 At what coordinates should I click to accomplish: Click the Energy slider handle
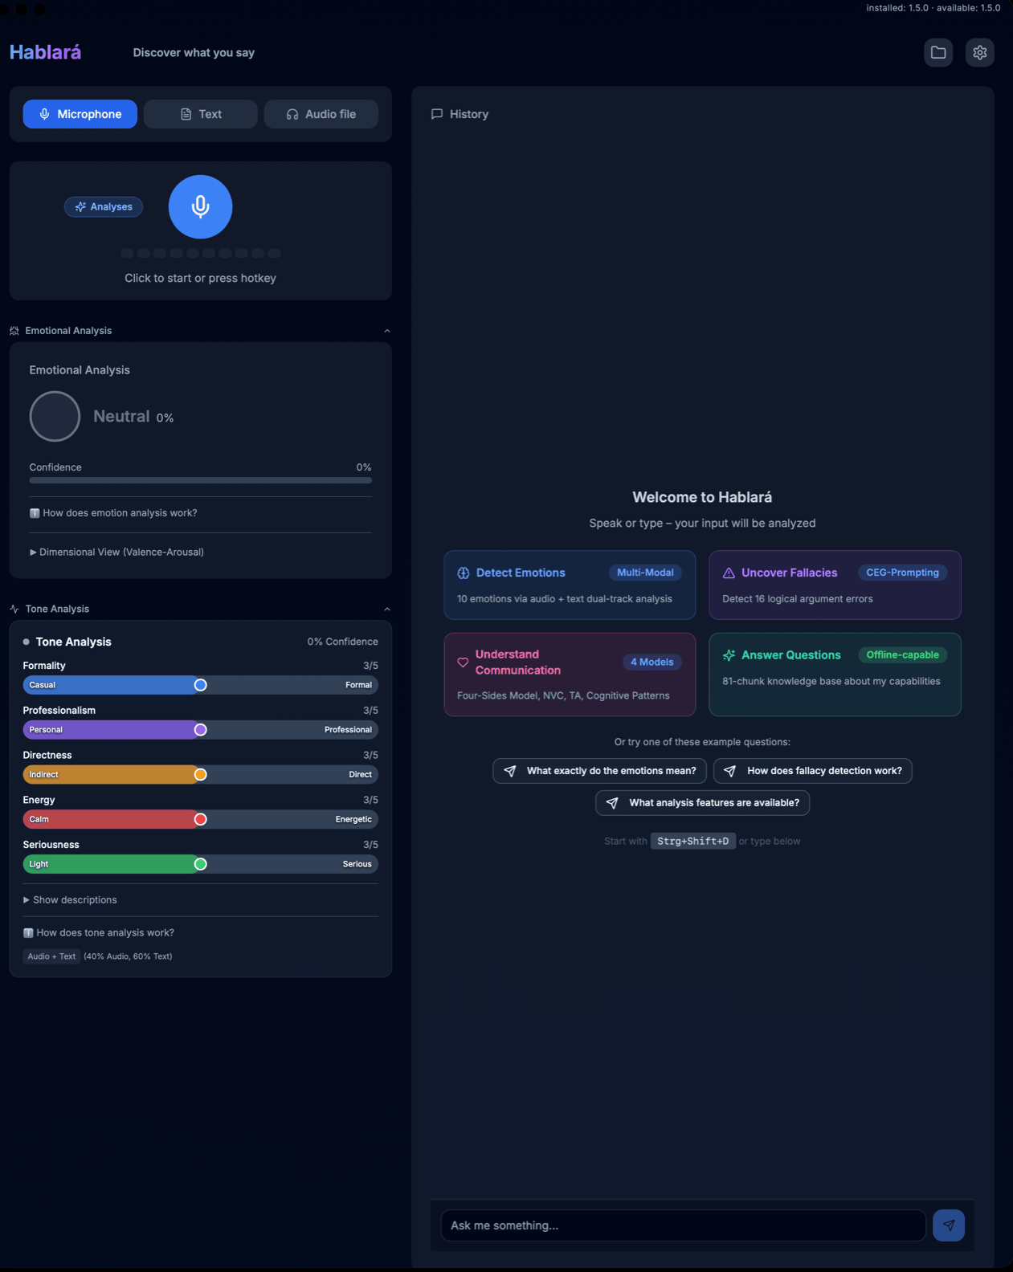201,819
